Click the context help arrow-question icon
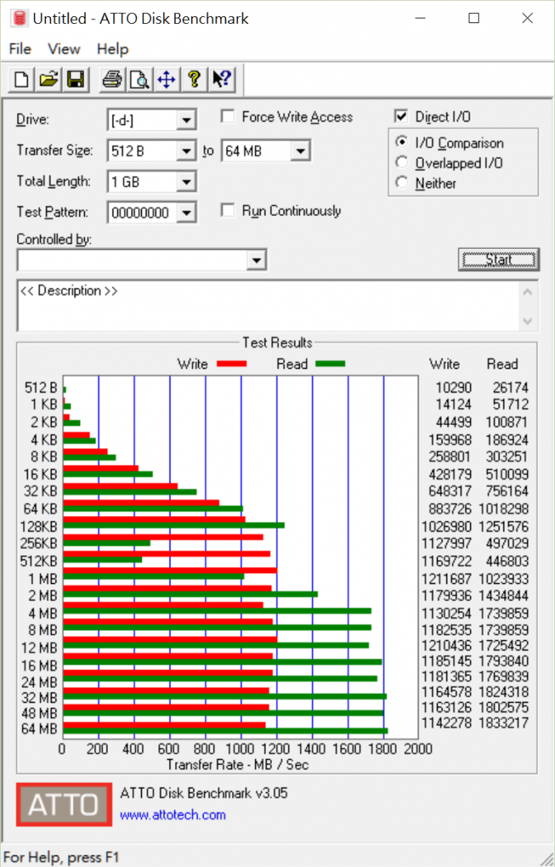 point(222,80)
